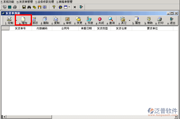Expand the dropdown arrow beside 定制
180x119 pixels.
click(x=16, y=20)
